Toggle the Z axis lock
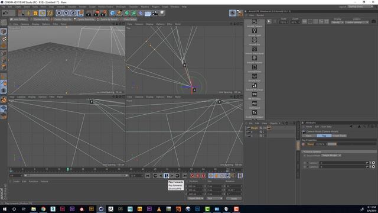378x213 pixels. pyautogui.click(x=73, y=13)
